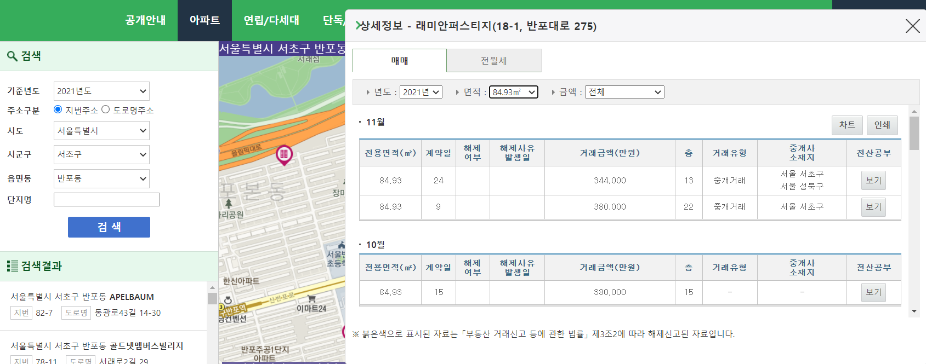Click the blue 검 색 button
Viewport: 926px width, 364px height.
[x=109, y=227]
